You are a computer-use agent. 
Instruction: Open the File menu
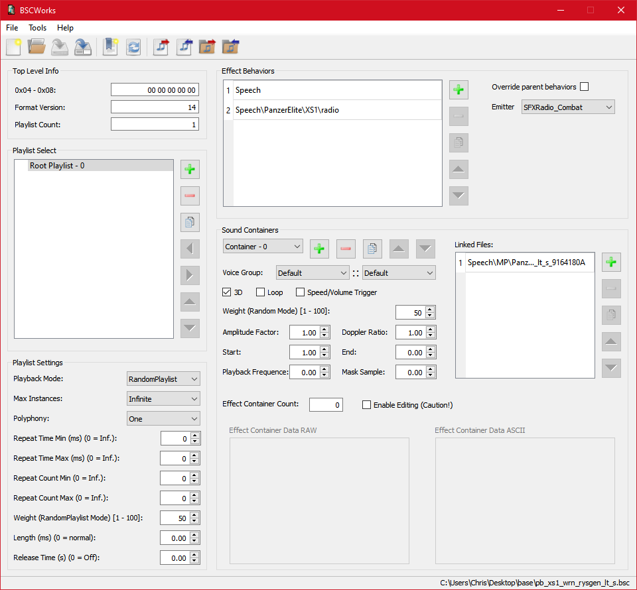(x=12, y=28)
